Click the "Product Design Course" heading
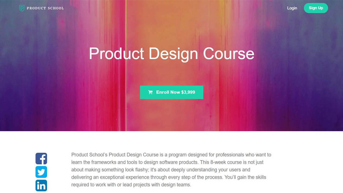343x193 pixels. (x=171, y=54)
